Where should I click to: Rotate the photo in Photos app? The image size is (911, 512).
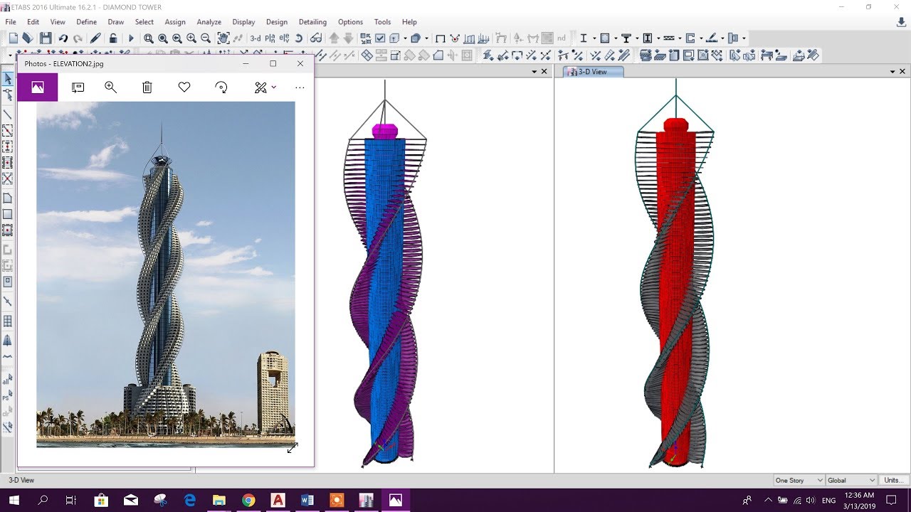click(221, 87)
